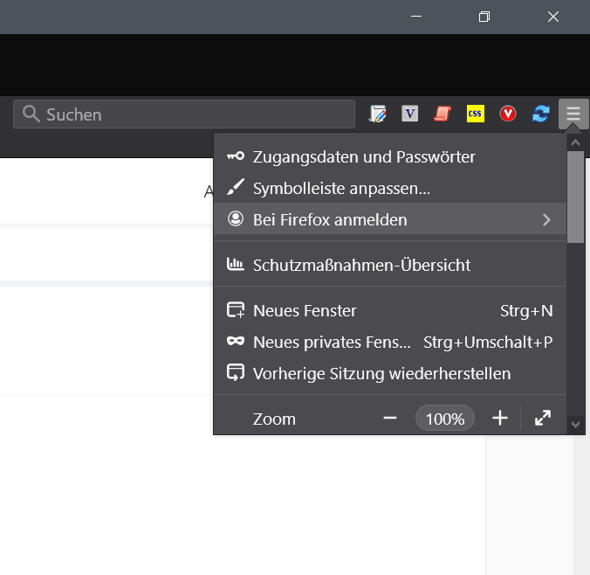Click the gray V extension icon
590x575 pixels.
(x=410, y=114)
